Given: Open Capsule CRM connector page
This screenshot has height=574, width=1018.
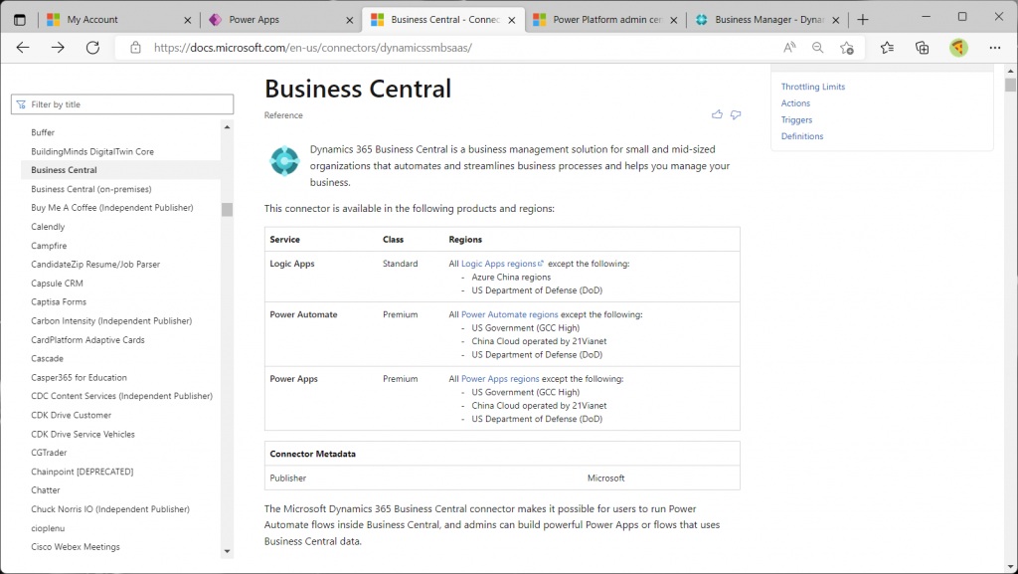Looking at the screenshot, I should pyautogui.click(x=57, y=284).
